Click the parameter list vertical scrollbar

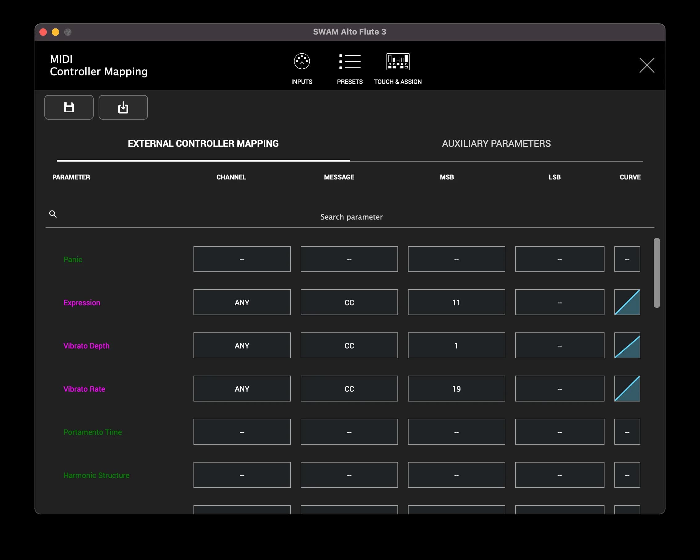click(x=657, y=273)
